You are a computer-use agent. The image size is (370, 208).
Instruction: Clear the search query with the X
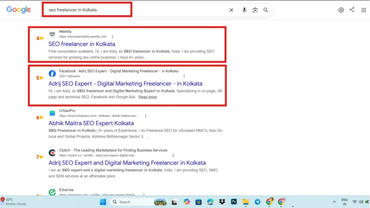point(231,10)
